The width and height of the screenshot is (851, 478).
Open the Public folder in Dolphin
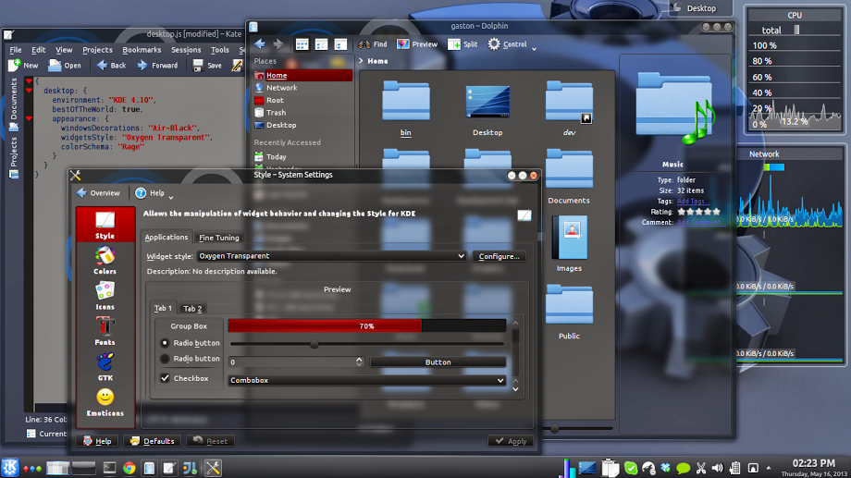[569, 312]
